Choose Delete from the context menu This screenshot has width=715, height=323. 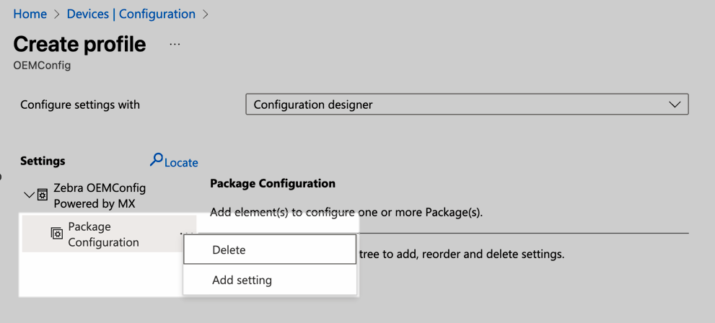point(270,249)
